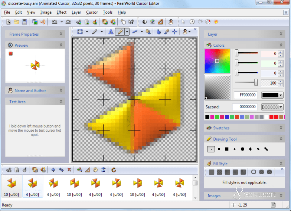Expand the Layer panel
This screenshot has height=211, width=291.
point(281,34)
